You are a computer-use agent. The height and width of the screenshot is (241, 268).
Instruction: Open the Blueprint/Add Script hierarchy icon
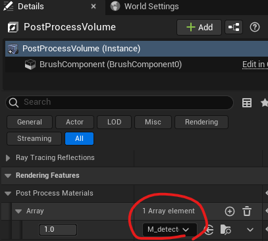point(234,28)
